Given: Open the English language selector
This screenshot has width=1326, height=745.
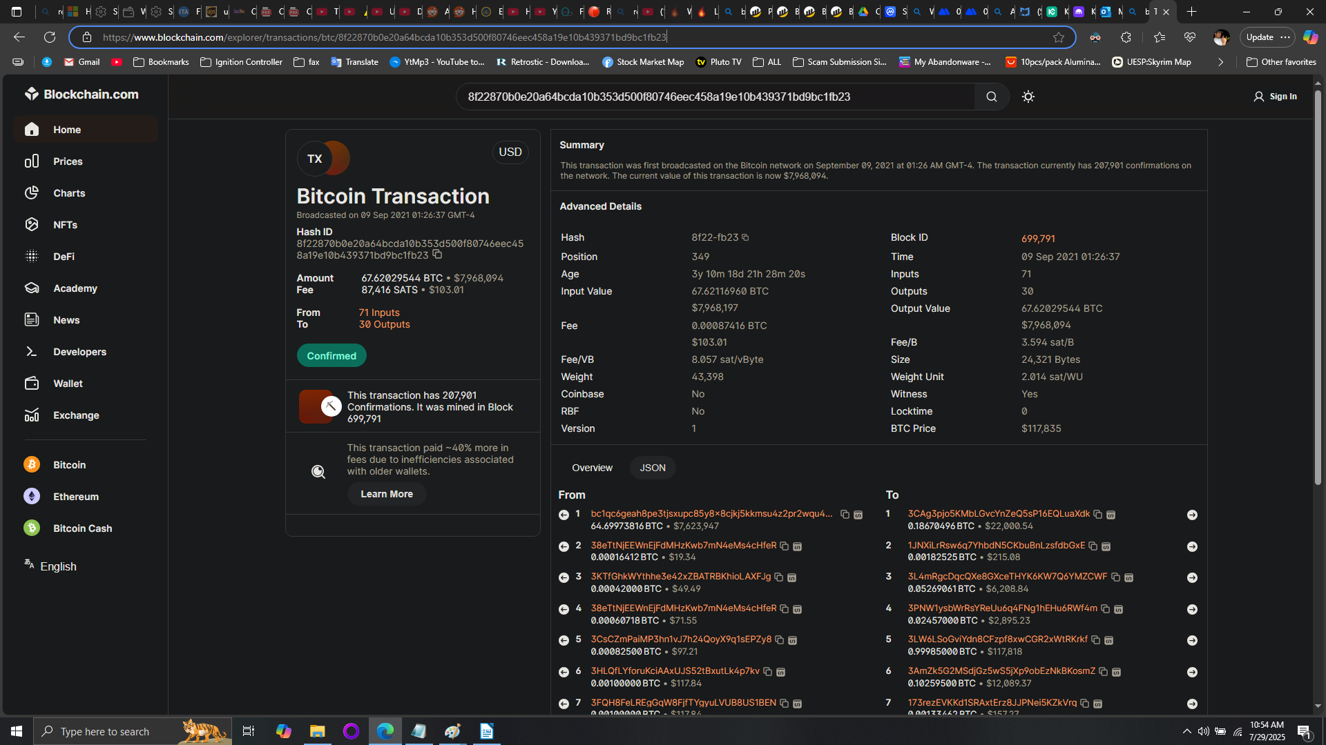Looking at the screenshot, I should click(x=58, y=566).
